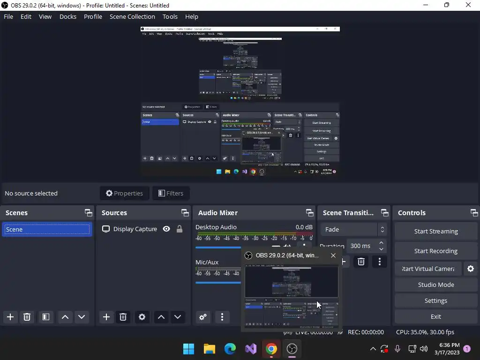Move scene down arrow in Scenes dock
The height and width of the screenshot is (360, 480).
tap(82, 317)
